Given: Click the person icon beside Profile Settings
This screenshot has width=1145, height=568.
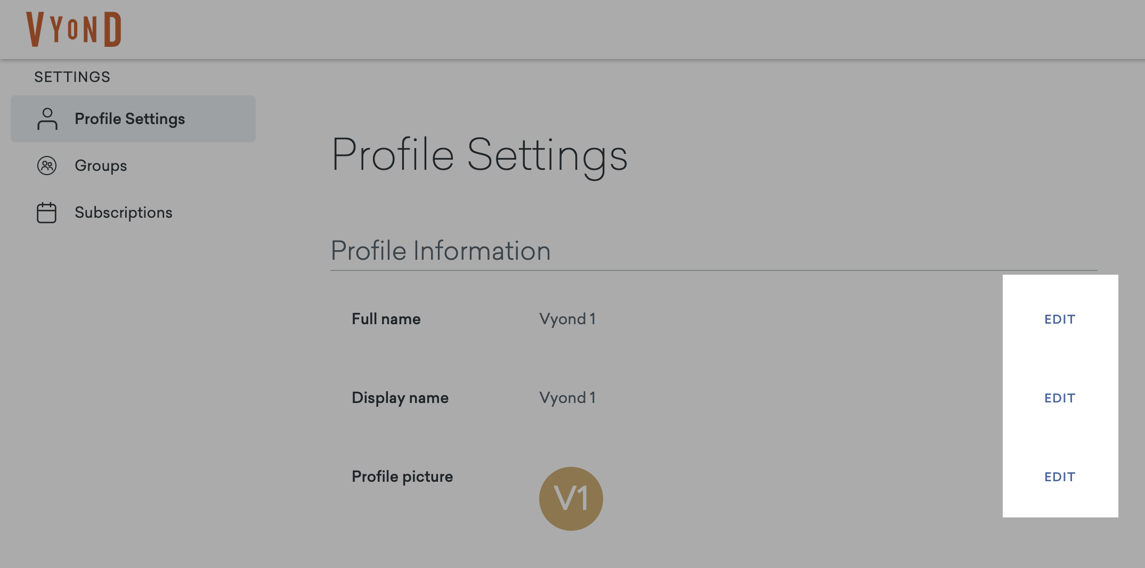Looking at the screenshot, I should [47, 118].
